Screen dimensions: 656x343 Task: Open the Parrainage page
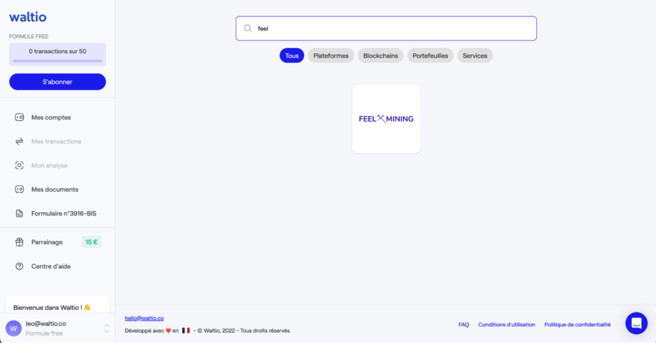47,243
